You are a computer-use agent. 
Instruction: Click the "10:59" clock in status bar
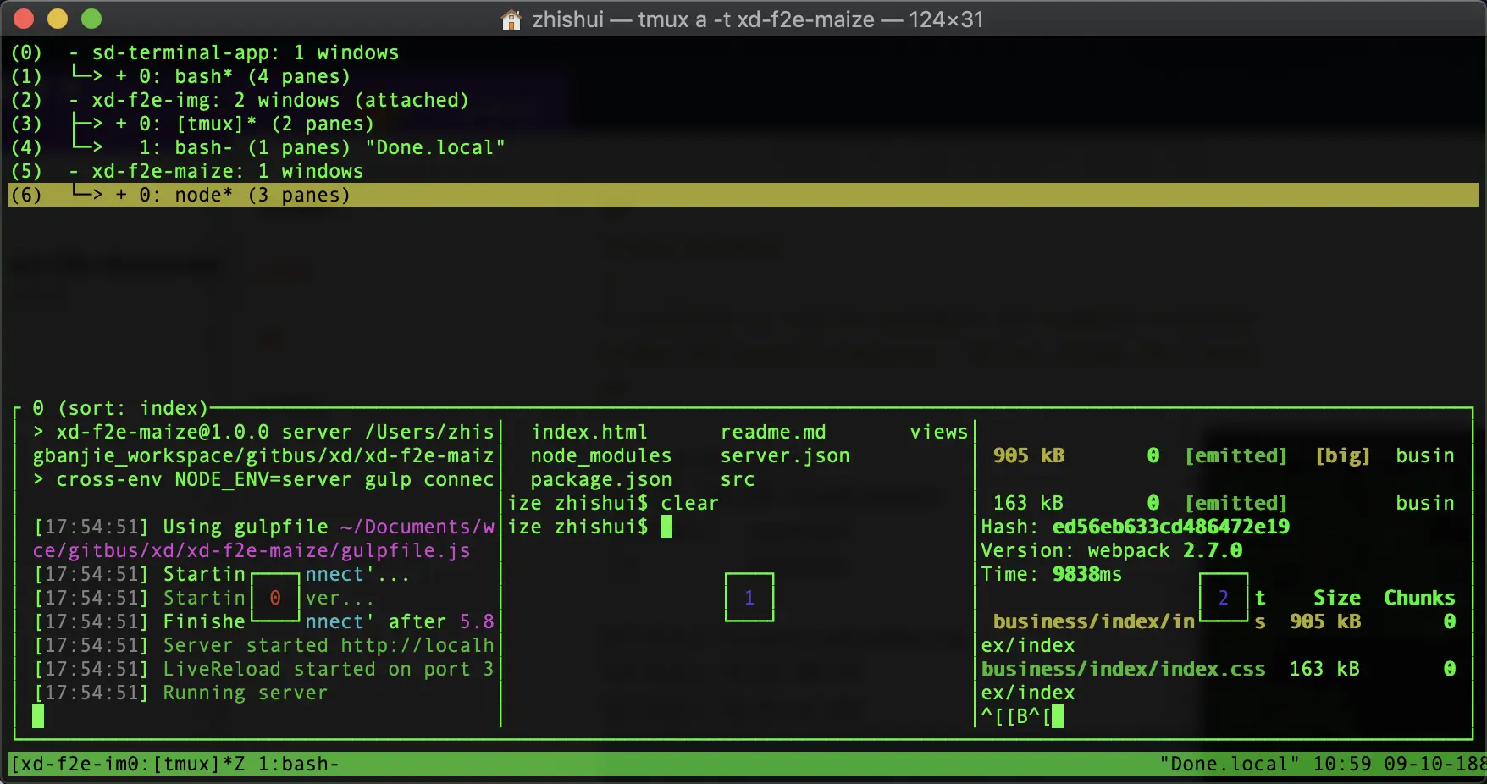pos(1341,764)
